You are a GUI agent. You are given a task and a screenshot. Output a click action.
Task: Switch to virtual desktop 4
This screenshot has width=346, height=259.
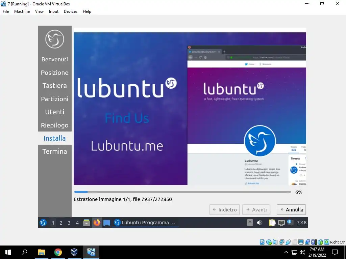click(x=77, y=223)
